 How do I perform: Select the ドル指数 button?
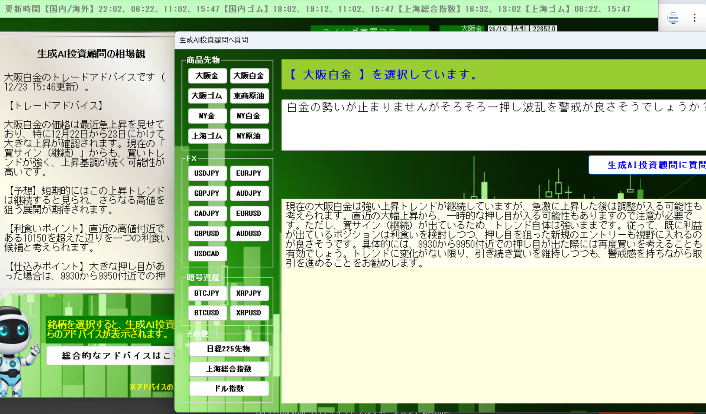(229, 388)
